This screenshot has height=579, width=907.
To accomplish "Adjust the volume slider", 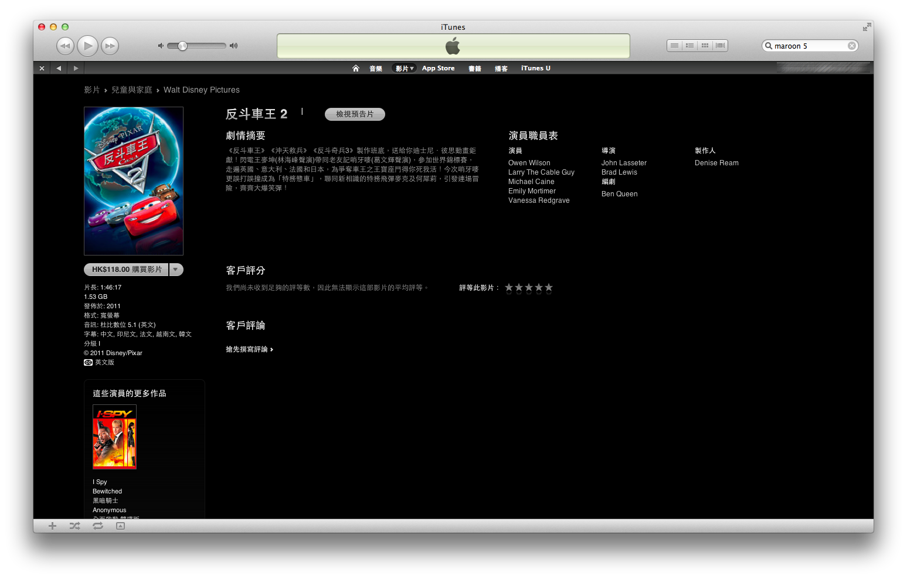I will (183, 46).
